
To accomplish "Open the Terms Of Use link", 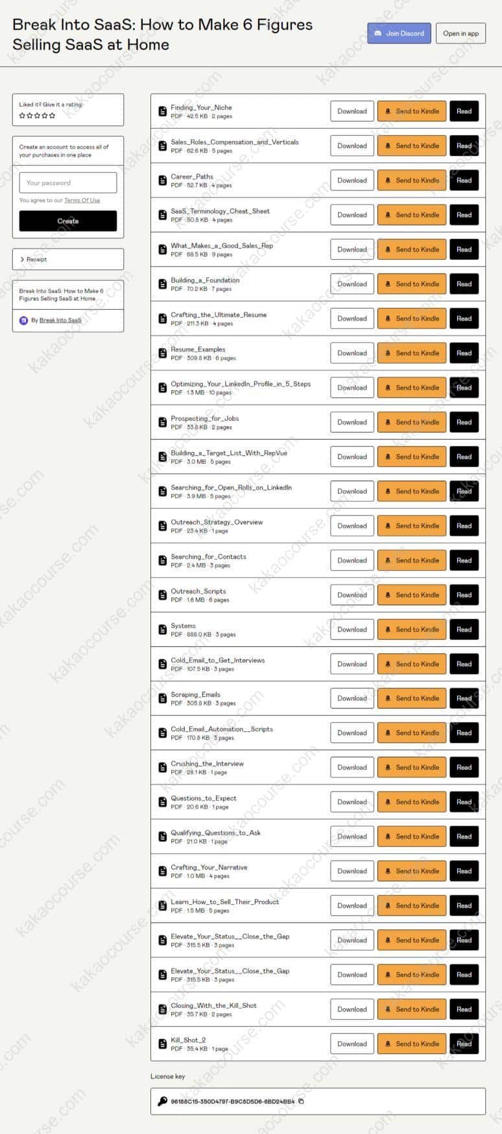I will click(x=82, y=201).
